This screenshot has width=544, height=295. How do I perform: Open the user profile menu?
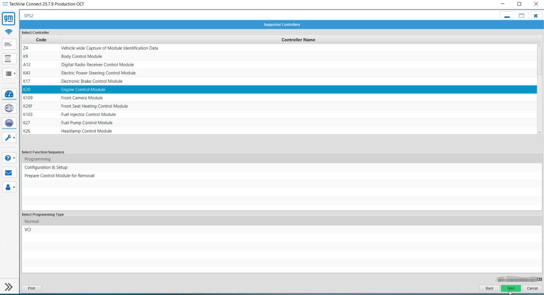pyautogui.click(x=9, y=187)
